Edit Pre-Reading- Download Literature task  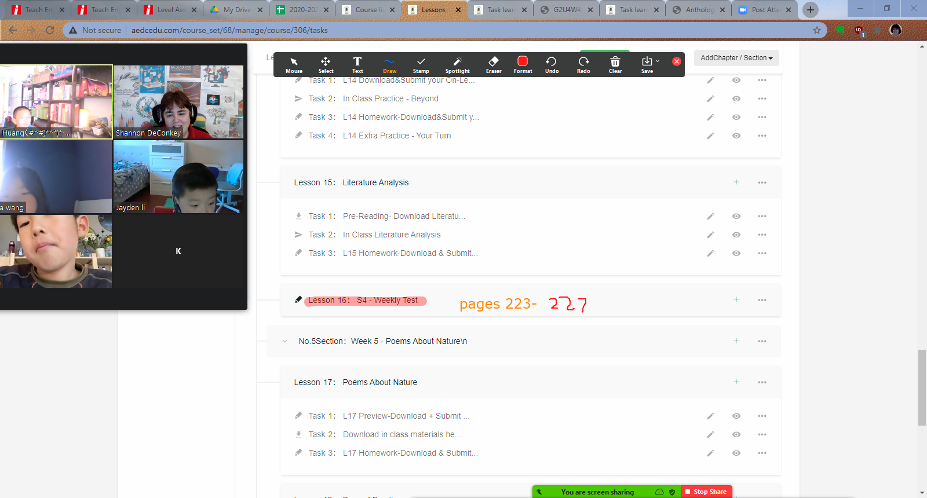(710, 217)
